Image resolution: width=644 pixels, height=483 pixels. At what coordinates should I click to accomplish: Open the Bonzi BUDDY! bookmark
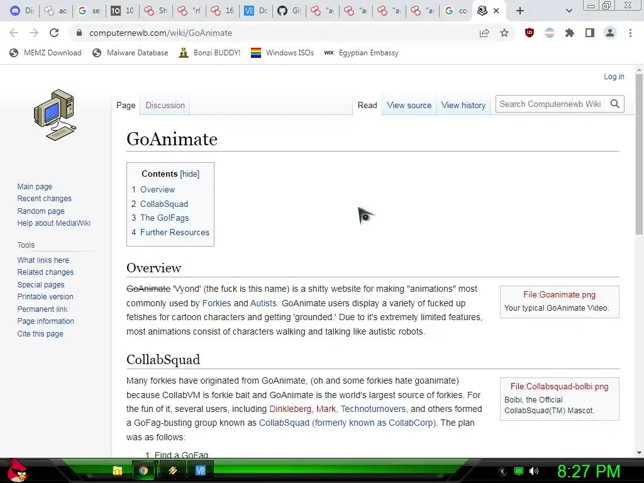pyautogui.click(x=209, y=53)
